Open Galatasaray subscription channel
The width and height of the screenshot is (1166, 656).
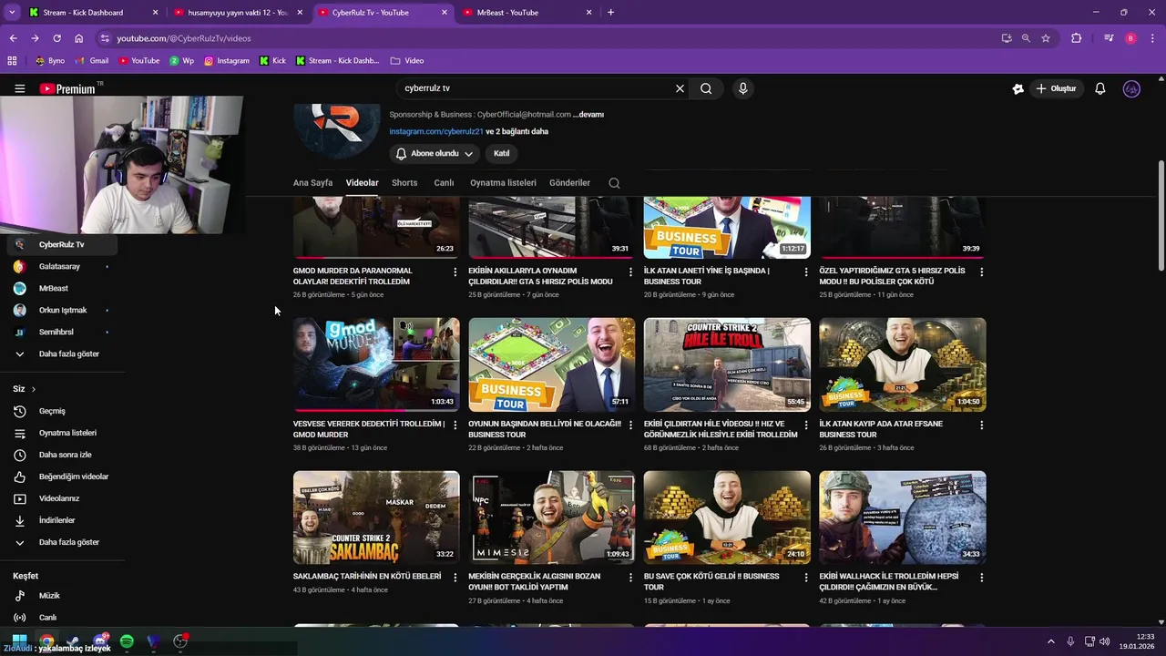click(x=63, y=267)
